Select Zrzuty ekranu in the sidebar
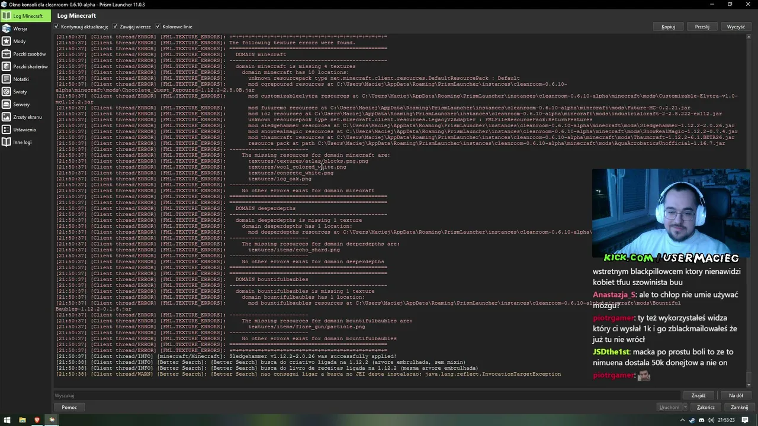This screenshot has height=426, width=758. (x=25, y=117)
